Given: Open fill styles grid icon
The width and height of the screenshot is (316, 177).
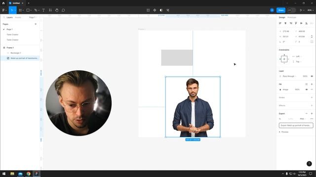Looking at the screenshot, I should [307, 84].
